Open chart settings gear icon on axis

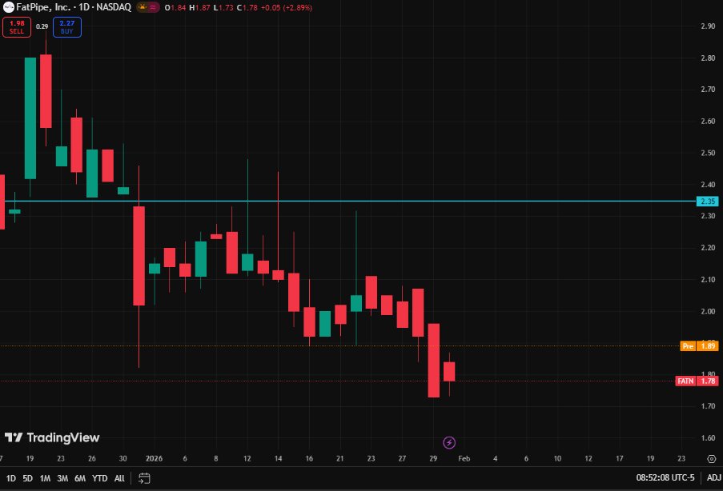click(712, 459)
